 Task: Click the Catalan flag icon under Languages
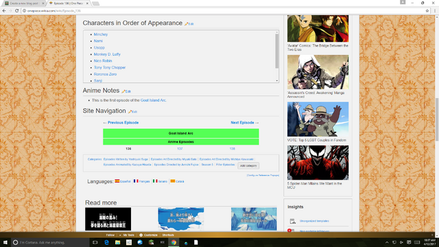coord(173,181)
